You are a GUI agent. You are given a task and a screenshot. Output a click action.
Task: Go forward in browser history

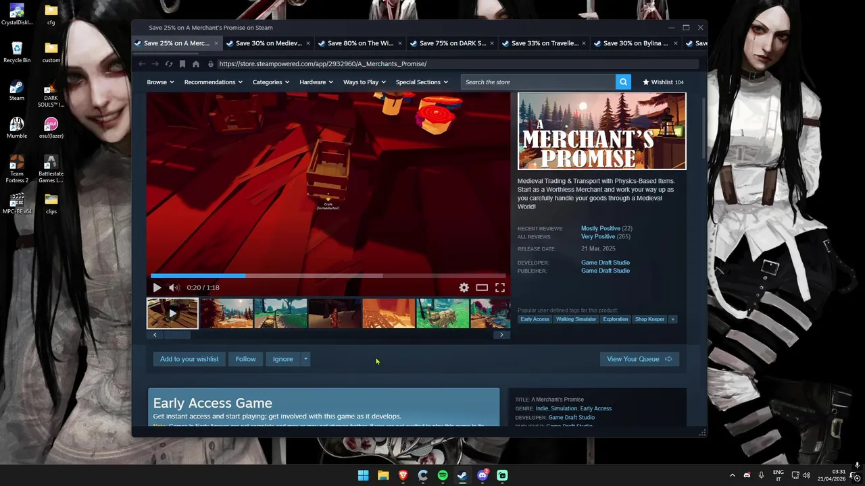click(155, 64)
